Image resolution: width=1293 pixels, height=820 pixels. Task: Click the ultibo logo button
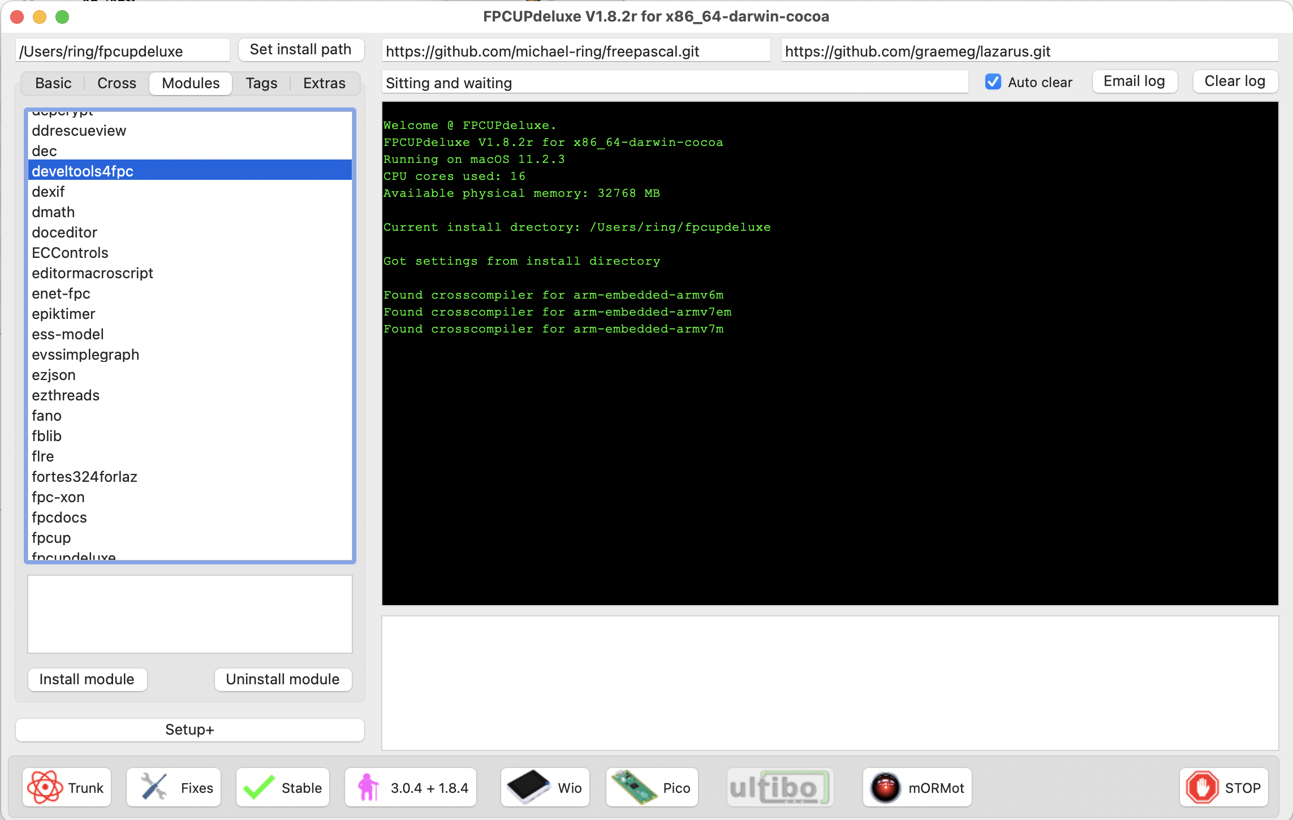pyautogui.click(x=780, y=787)
